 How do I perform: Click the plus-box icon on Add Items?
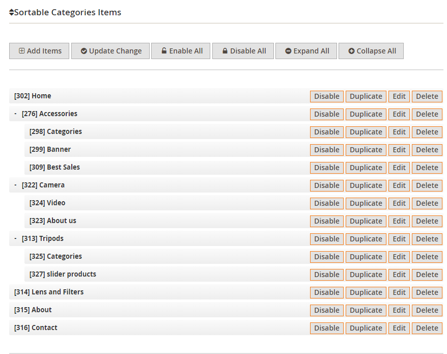[22, 51]
